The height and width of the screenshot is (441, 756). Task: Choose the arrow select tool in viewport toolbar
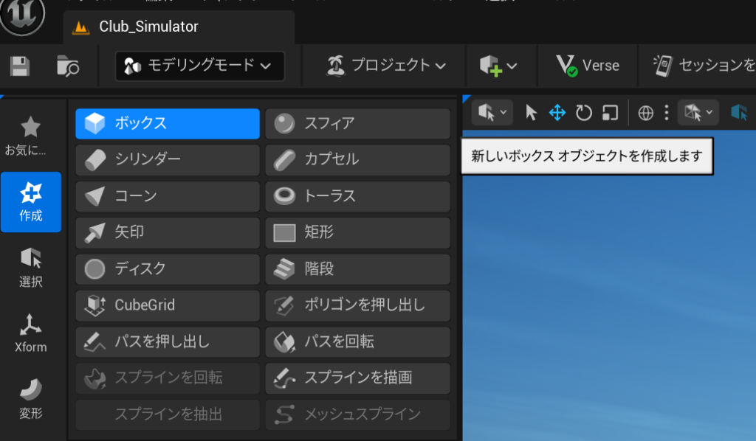(x=531, y=113)
